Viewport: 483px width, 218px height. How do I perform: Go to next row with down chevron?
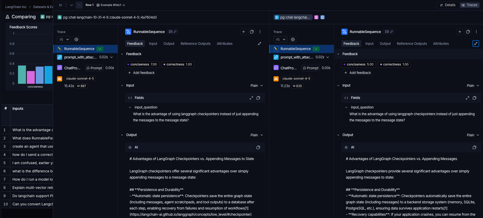tap(71, 5)
